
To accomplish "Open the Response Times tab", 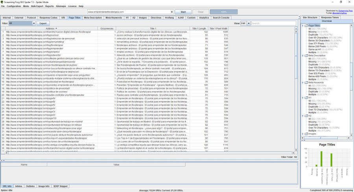I will tap(330, 17).
